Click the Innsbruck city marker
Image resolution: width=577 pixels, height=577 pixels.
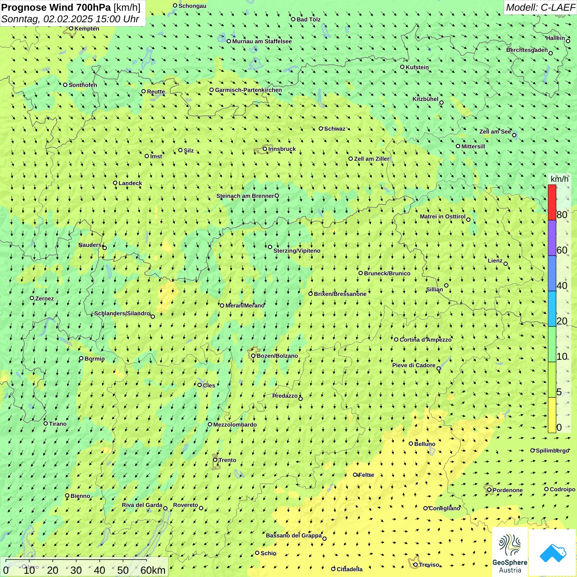pyautogui.click(x=265, y=149)
